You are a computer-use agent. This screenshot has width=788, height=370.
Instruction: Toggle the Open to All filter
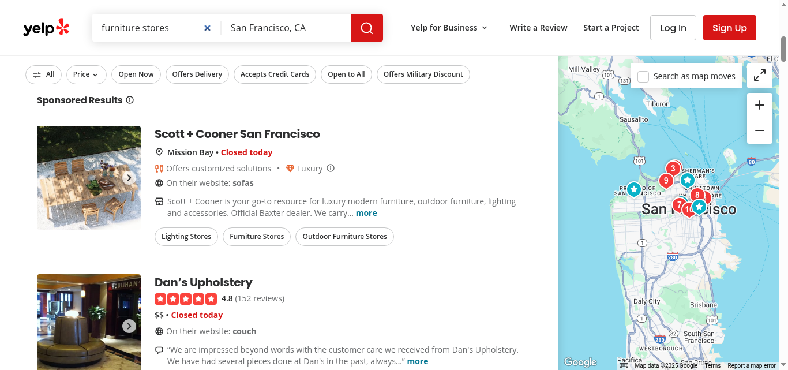click(346, 74)
